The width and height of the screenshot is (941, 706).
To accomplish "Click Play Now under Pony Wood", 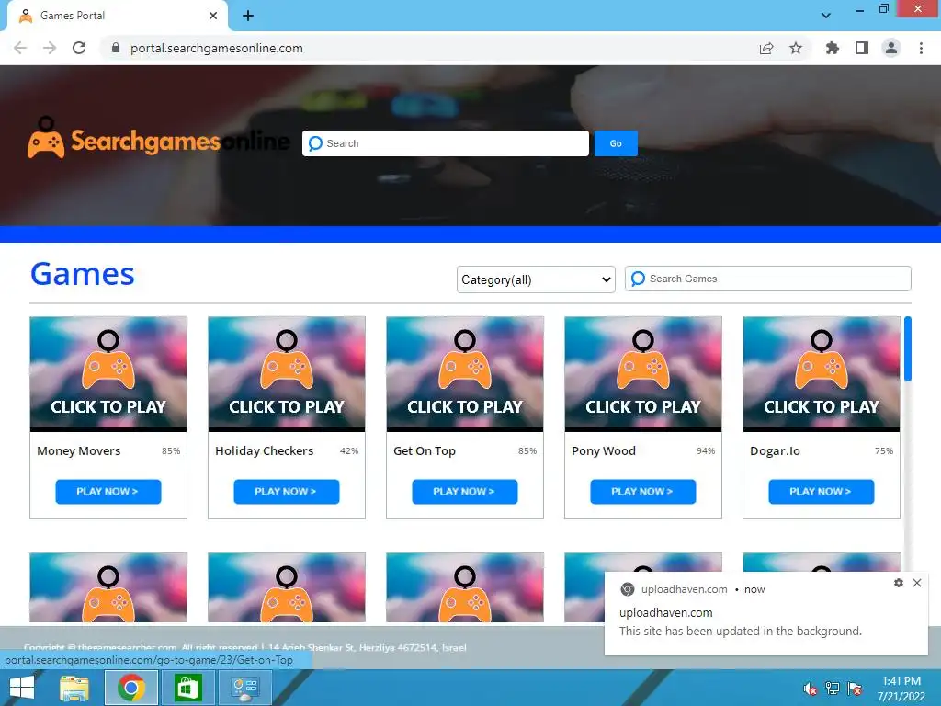I will [642, 492].
